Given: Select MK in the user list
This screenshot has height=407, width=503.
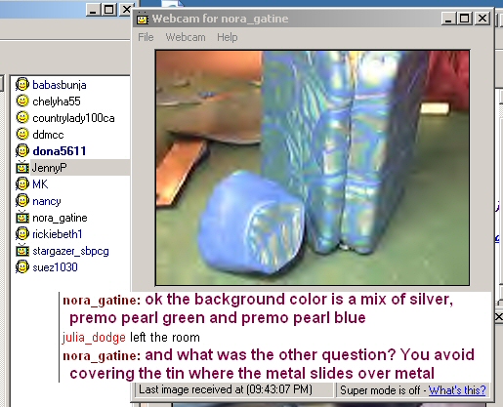Looking at the screenshot, I should pyautogui.click(x=40, y=184).
